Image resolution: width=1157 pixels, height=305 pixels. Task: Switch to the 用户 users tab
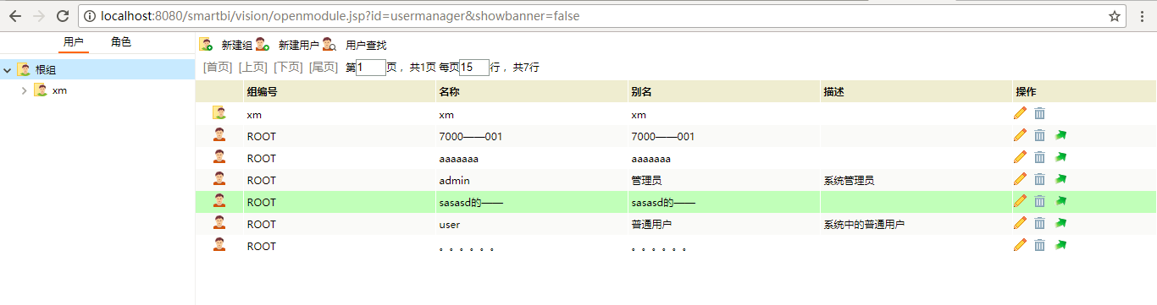tap(74, 42)
